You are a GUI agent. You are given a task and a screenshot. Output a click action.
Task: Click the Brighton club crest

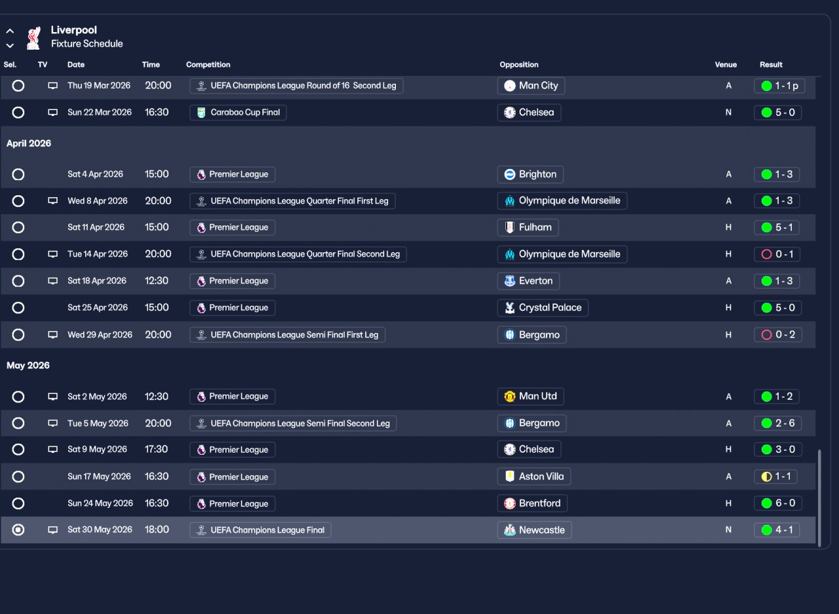coord(510,174)
